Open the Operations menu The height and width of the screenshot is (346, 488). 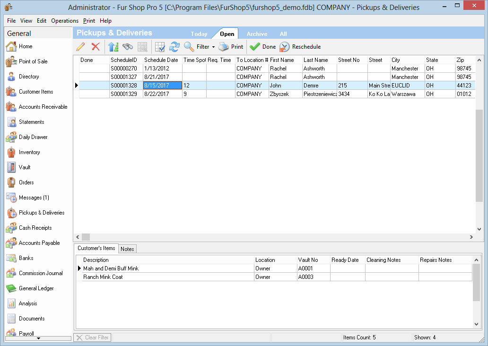(65, 21)
